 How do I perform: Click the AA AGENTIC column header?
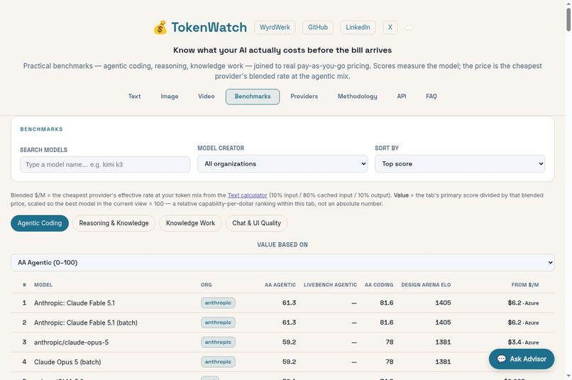(280, 285)
